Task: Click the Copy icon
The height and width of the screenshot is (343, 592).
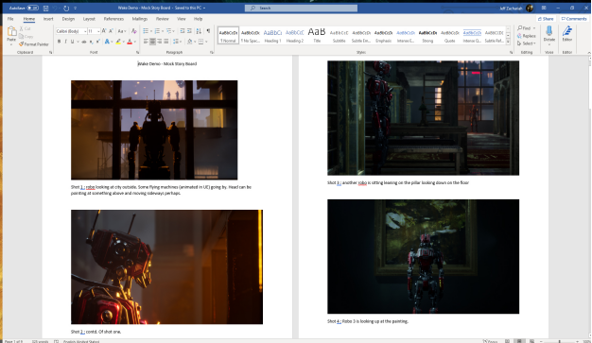Action: 21,36
